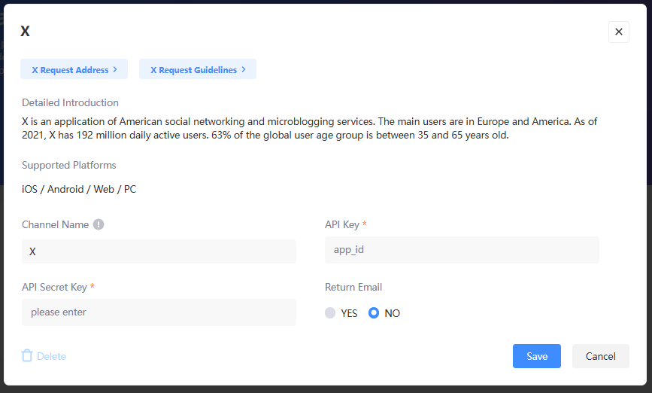Cancel the channel dialog
652x393 pixels.
(x=600, y=356)
